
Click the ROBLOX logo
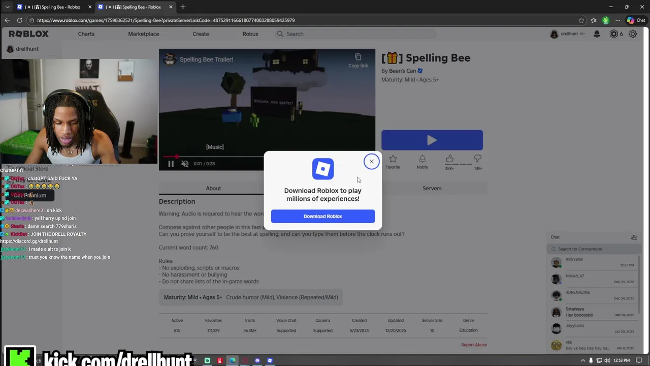(x=28, y=34)
